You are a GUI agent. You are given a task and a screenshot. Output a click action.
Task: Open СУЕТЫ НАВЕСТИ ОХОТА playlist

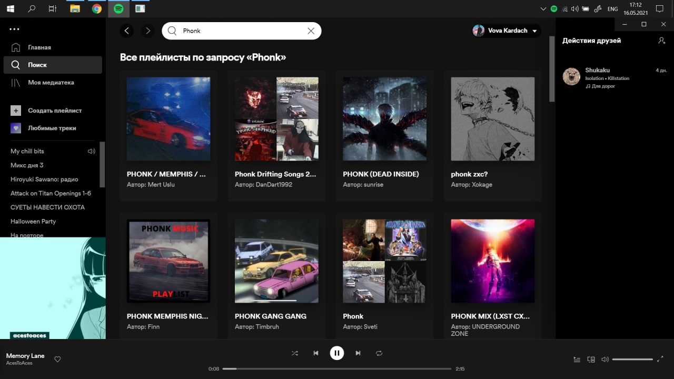tap(47, 207)
